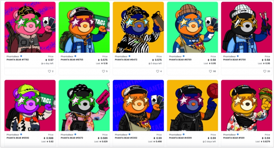The width and height of the screenshot is (274, 148).
Task: Favorite Phanta Bear #8472 via heart icon
Action: (158, 71)
